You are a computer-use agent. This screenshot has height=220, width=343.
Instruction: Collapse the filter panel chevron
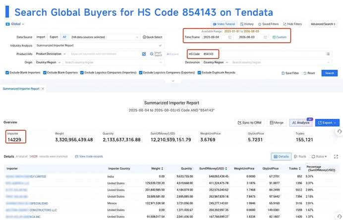point(173,81)
